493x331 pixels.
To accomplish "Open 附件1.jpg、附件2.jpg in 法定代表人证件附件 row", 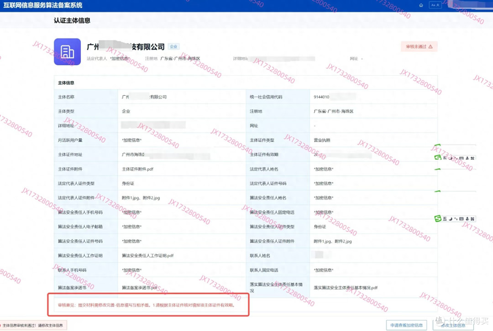I will [x=141, y=198].
